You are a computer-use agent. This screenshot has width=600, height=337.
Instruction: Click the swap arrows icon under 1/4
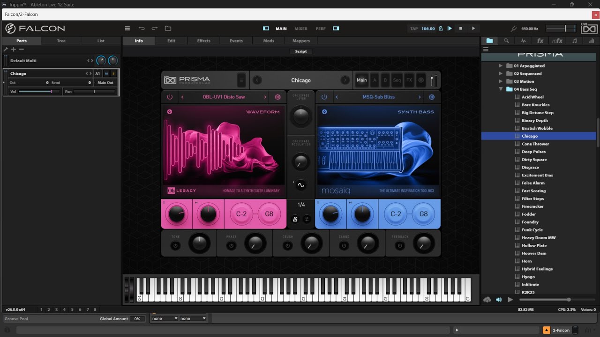click(x=307, y=219)
